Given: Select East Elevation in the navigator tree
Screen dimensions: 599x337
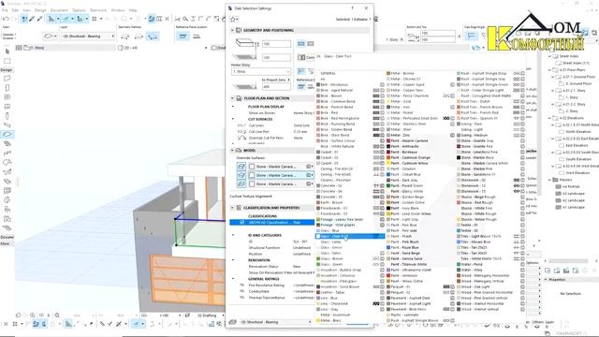Looking at the screenshot, I should [577, 145].
